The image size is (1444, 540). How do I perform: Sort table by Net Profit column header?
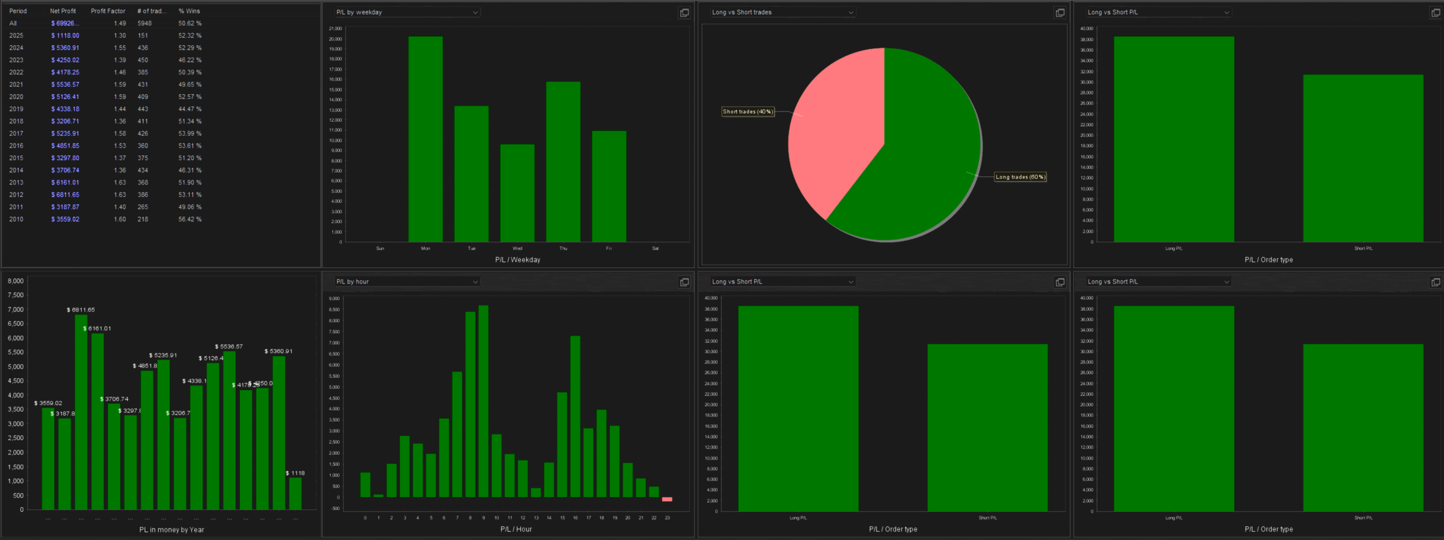[x=63, y=11]
